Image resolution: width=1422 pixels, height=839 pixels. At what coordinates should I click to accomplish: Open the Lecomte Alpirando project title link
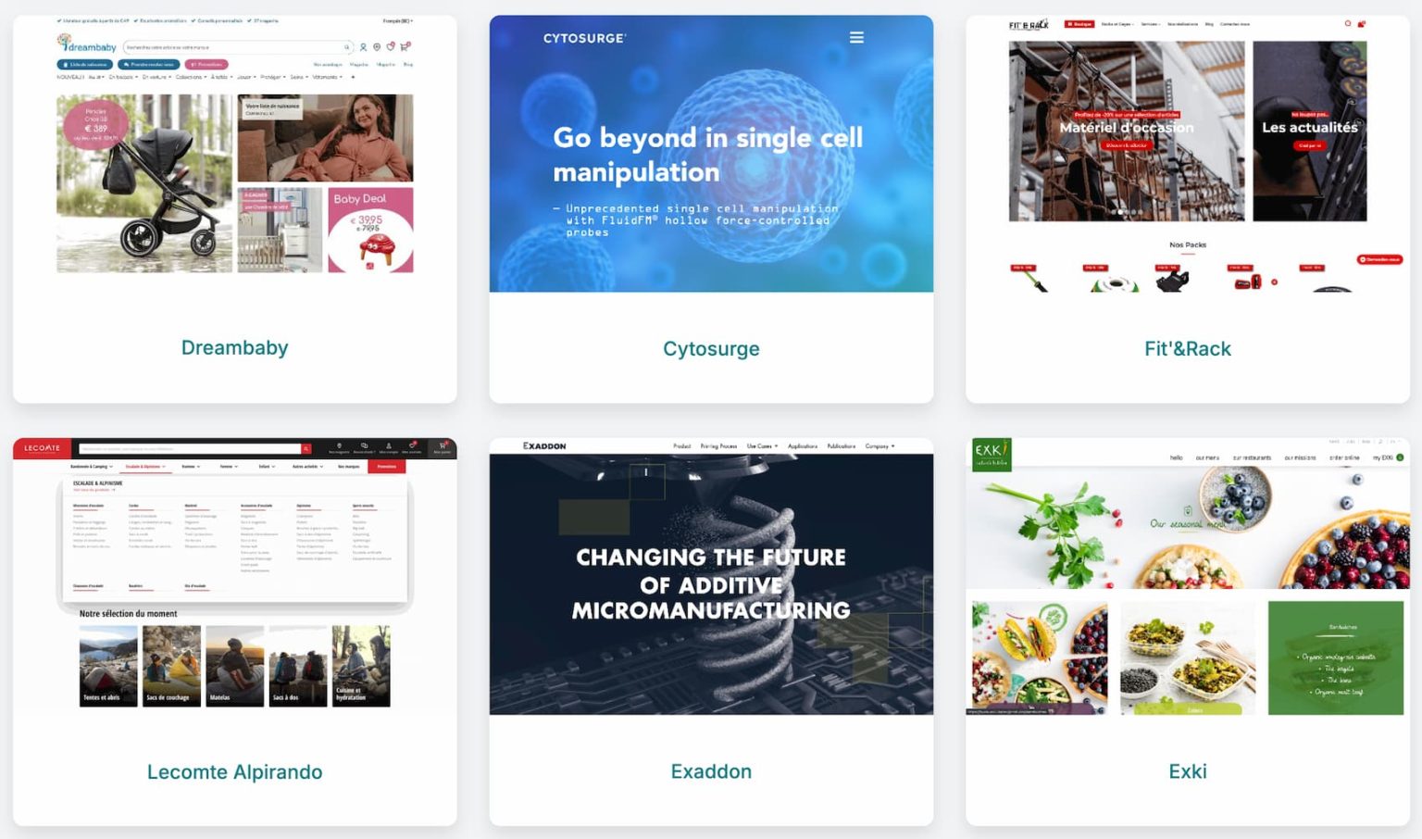(x=235, y=771)
